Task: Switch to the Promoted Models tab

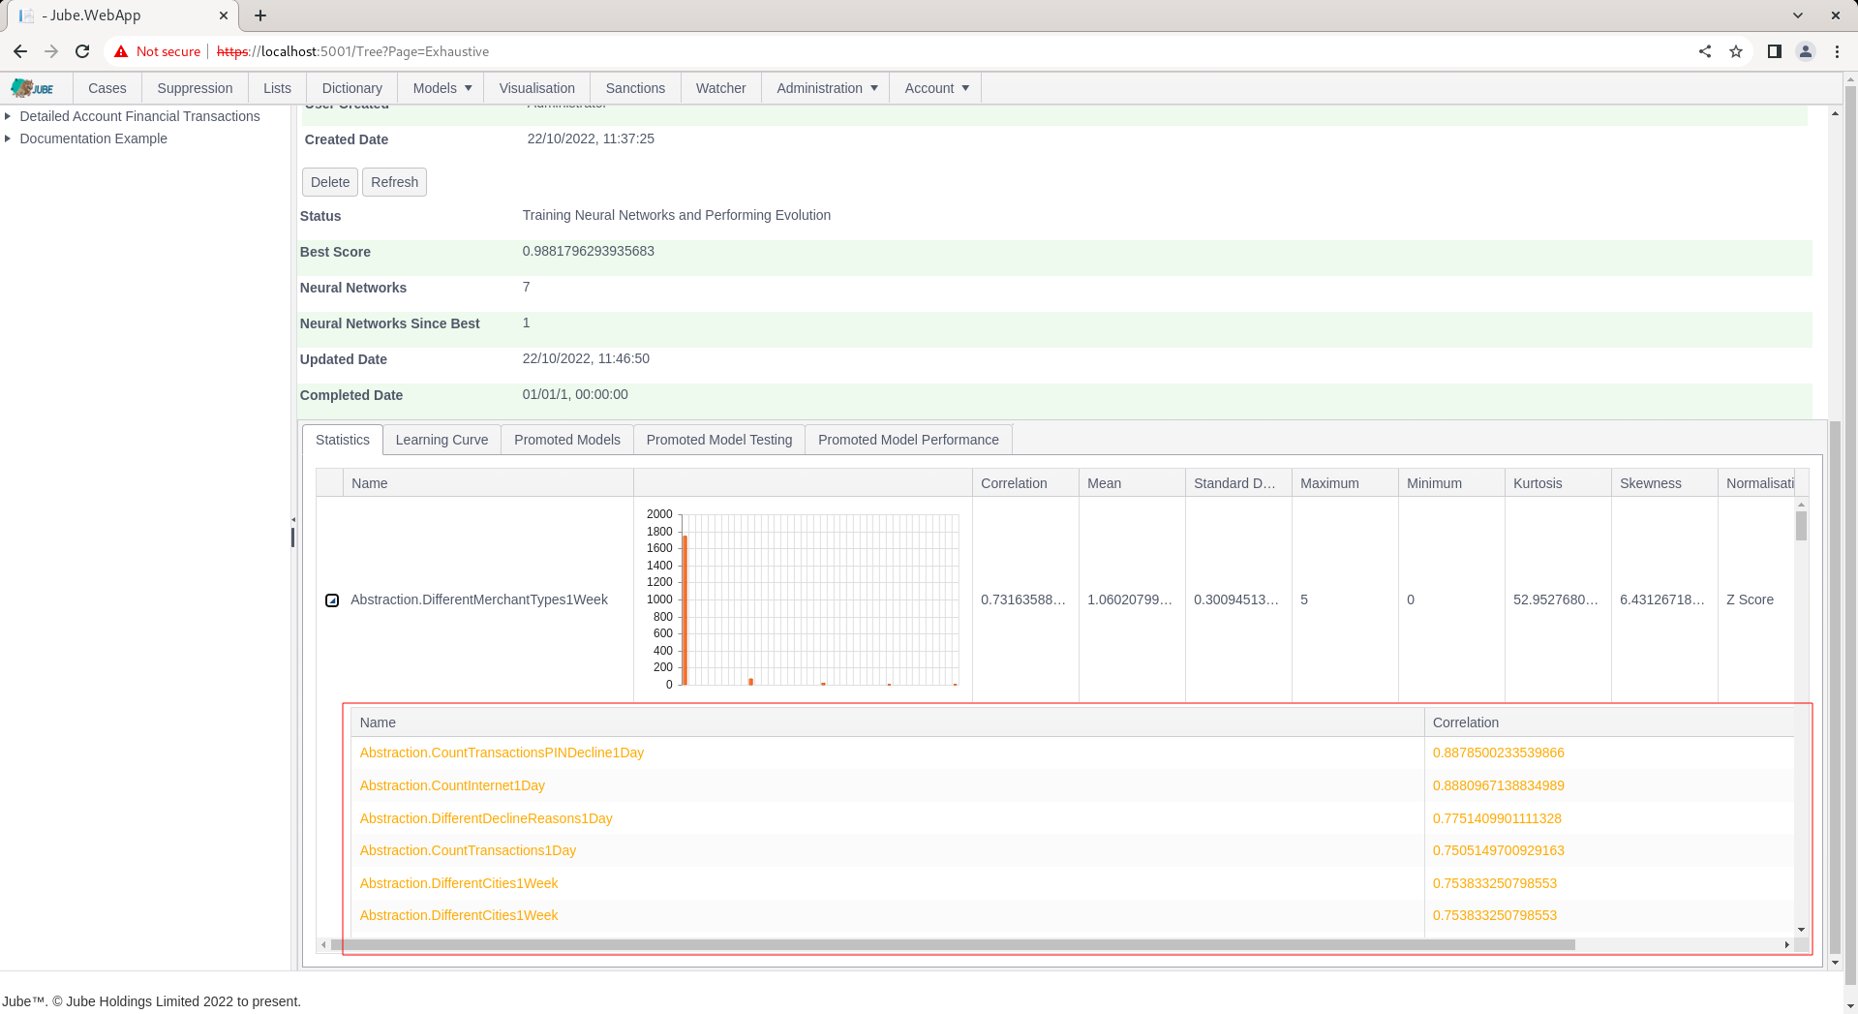Action: tap(567, 440)
